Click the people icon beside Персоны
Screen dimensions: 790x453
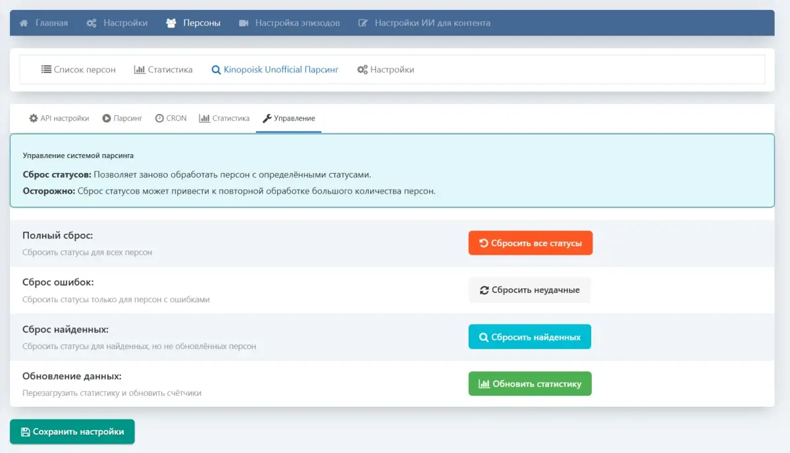click(x=171, y=23)
